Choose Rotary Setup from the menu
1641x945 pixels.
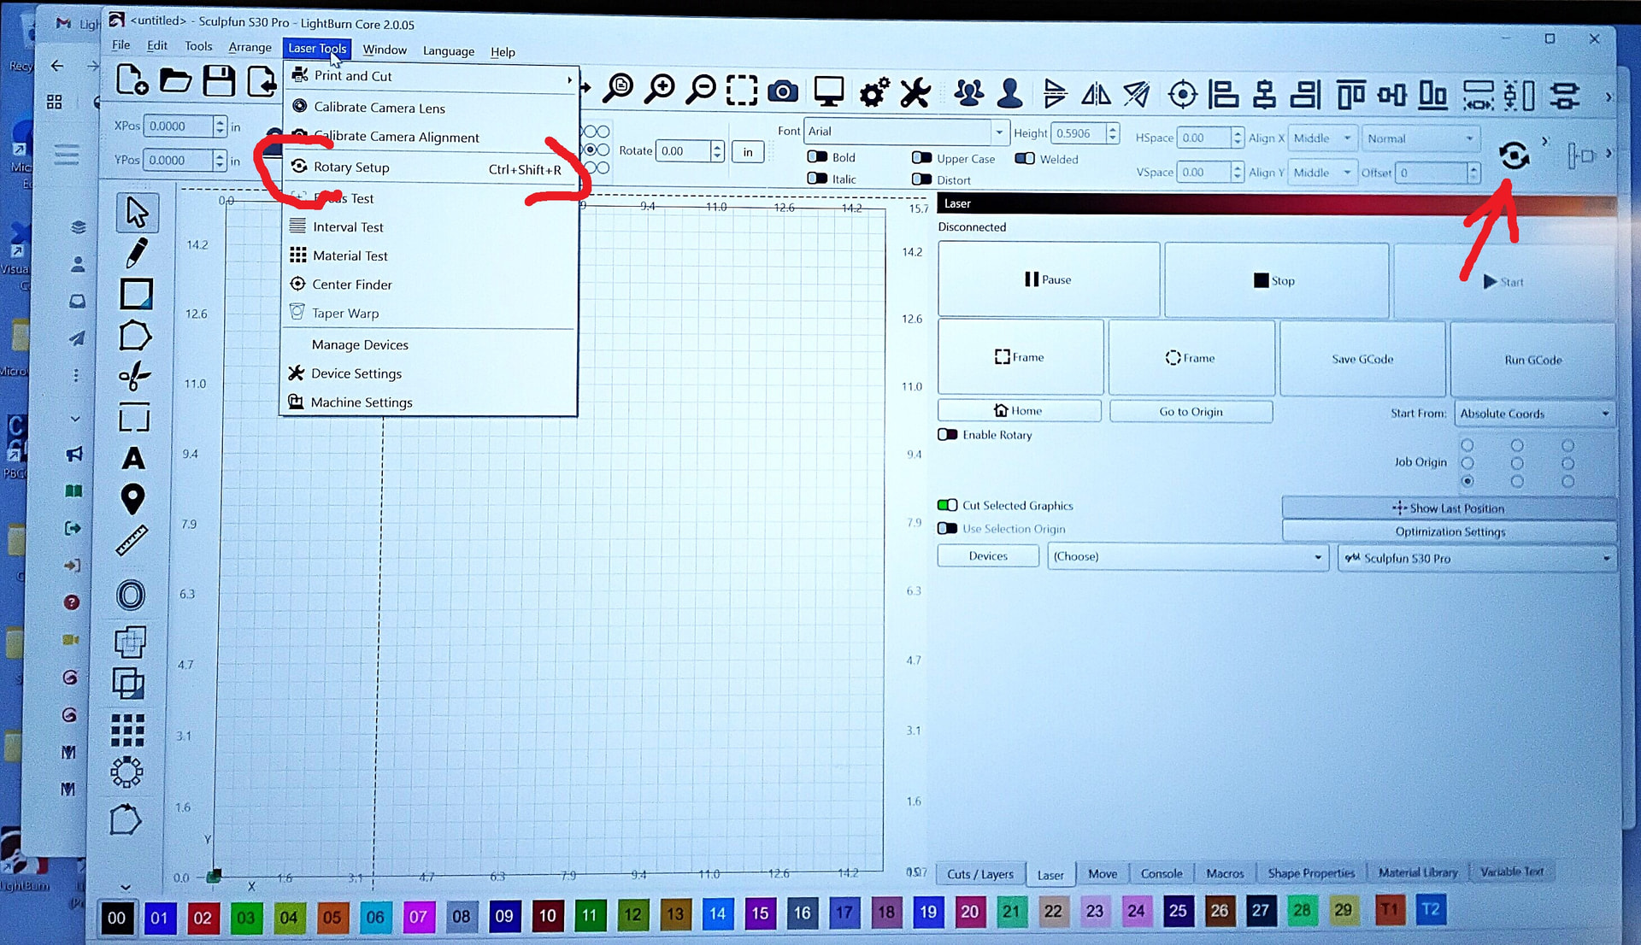coord(351,167)
